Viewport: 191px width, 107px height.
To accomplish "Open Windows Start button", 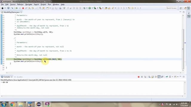I will [x=4, y=104].
